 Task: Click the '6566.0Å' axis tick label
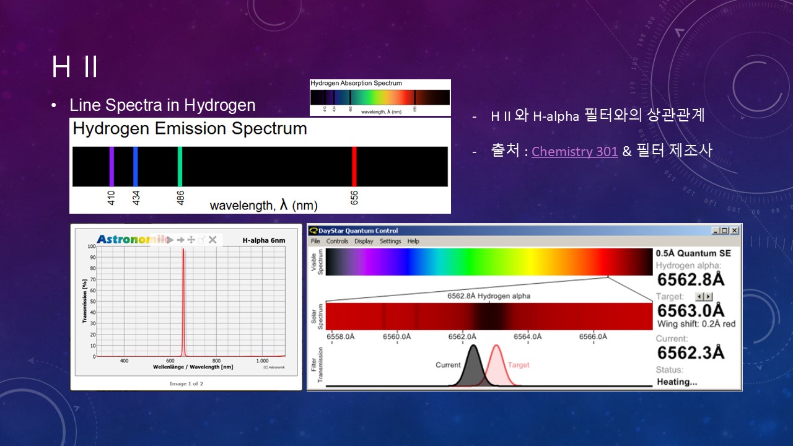click(x=593, y=336)
